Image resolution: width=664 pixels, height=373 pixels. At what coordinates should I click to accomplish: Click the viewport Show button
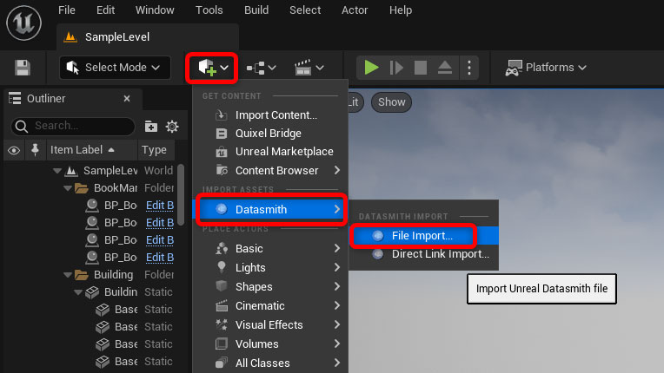click(391, 102)
